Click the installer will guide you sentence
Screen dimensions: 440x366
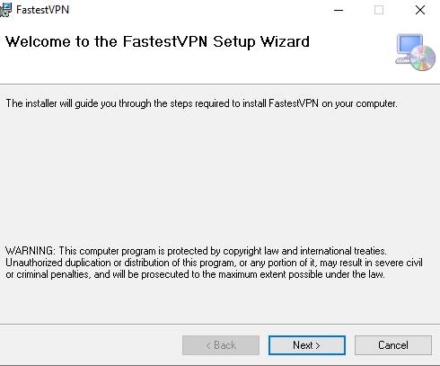(201, 103)
